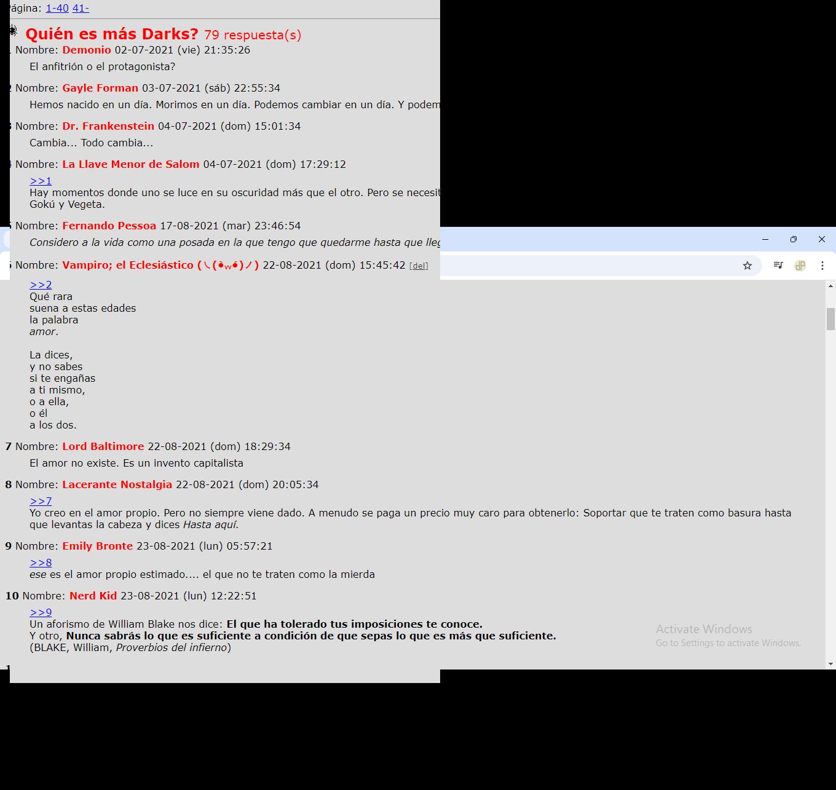Image resolution: width=836 pixels, height=790 pixels.
Task: Close the Chrome window
Action: pyautogui.click(x=822, y=239)
